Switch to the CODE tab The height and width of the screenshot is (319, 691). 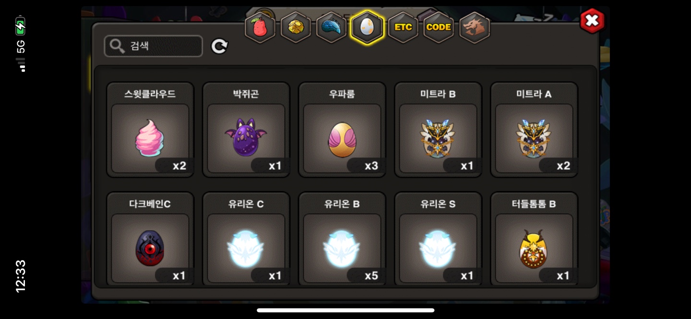(x=439, y=27)
